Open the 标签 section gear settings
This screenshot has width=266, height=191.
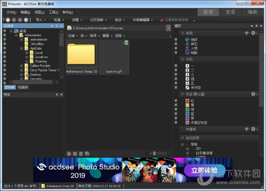254,94
